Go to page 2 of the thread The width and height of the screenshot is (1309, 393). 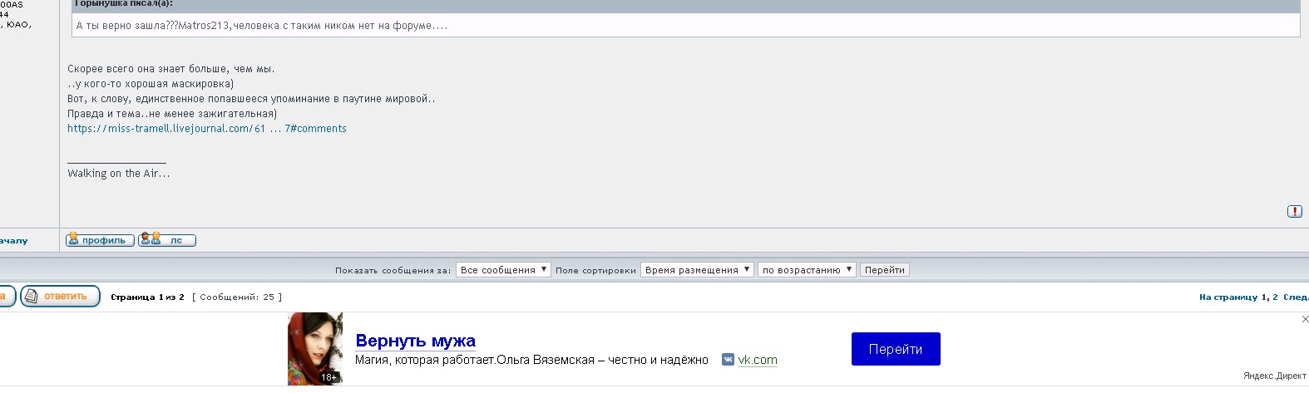pos(1275,297)
